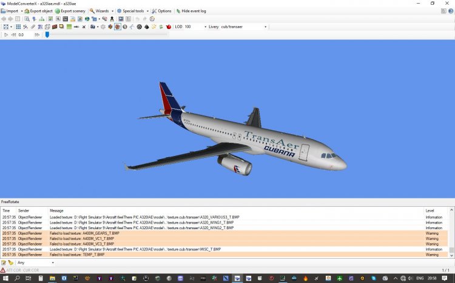Click the clock icon in second toolbar
The width and height of the screenshot is (455, 283).
coord(151,19)
